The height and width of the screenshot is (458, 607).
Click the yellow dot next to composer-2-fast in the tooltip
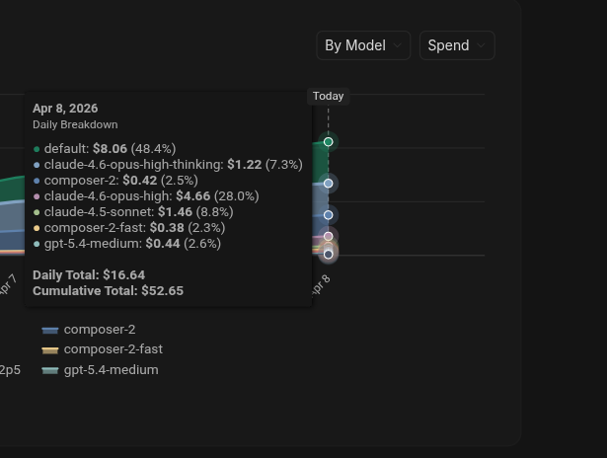[37, 228]
